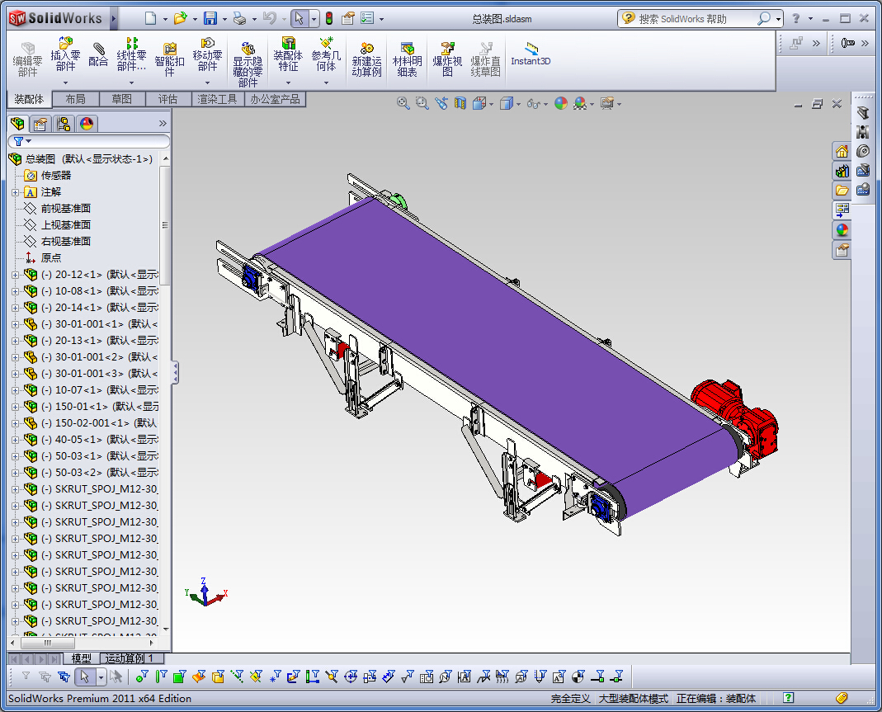The image size is (882, 712).
Task: Open the FeatureManager design tree tab
Action: point(18,123)
